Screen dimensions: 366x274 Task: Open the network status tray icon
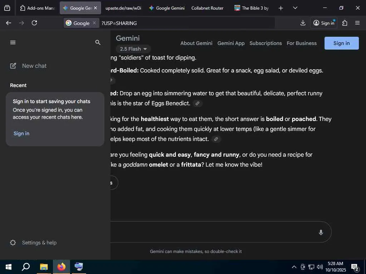[311, 267]
